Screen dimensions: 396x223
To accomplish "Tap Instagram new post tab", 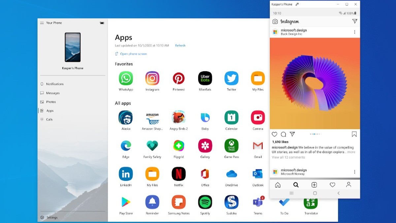I will point(314,185).
